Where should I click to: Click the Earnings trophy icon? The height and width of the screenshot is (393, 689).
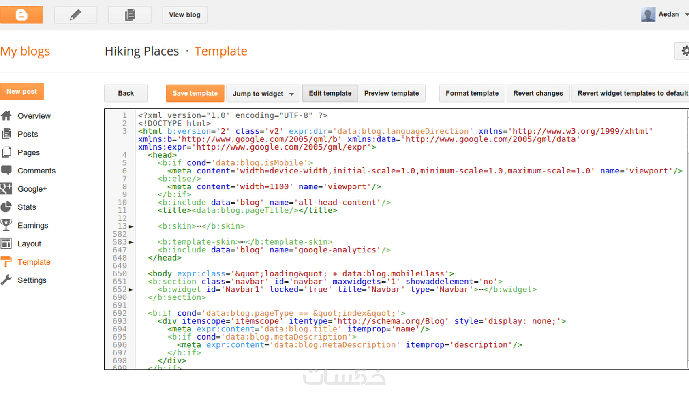click(x=6, y=225)
